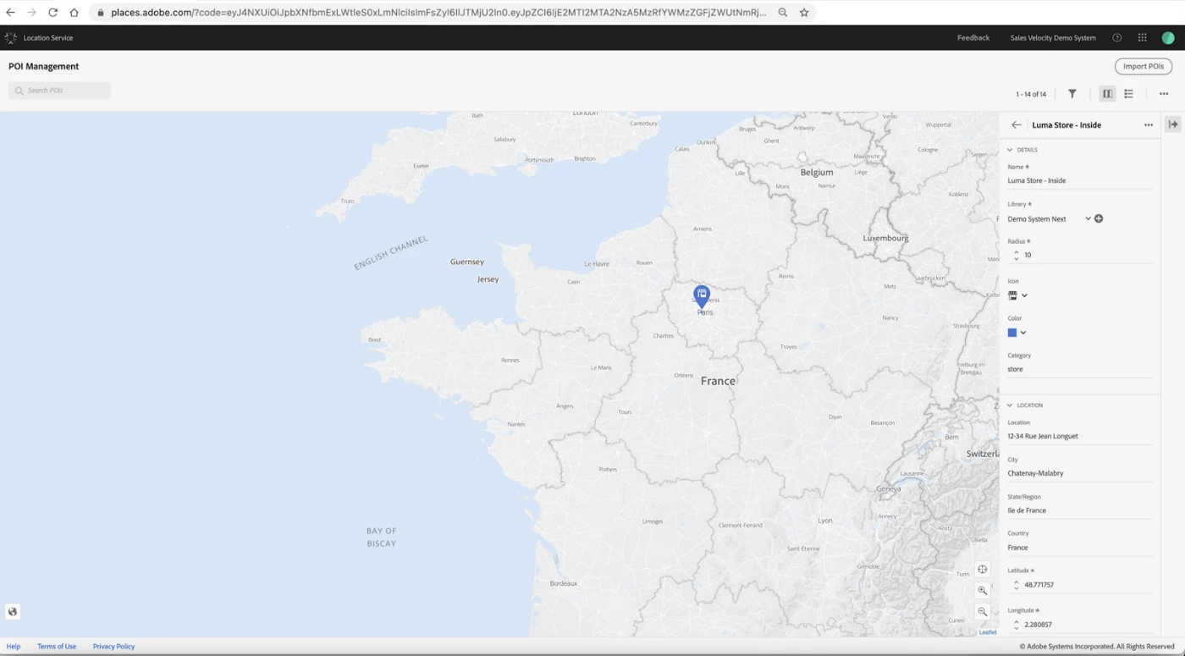1185x656 pixels.
Task: Click the Location field 12-34 Rue Jean Longuet
Action: coord(1079,436)
